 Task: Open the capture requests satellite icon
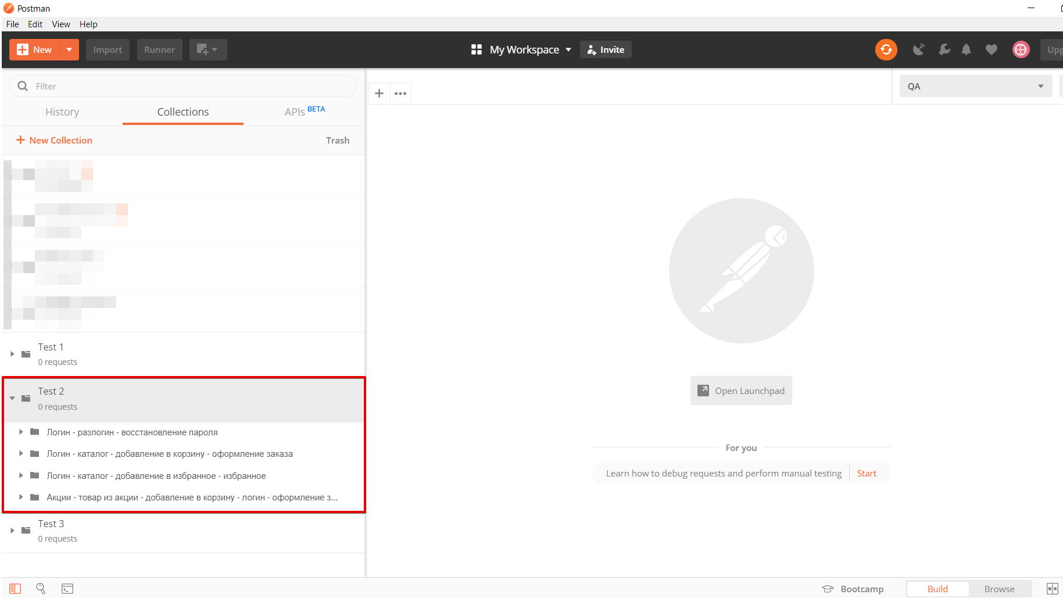tap(918, 50)
